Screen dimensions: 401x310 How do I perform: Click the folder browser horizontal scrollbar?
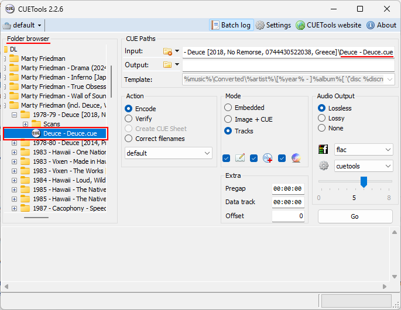[36, 218]
